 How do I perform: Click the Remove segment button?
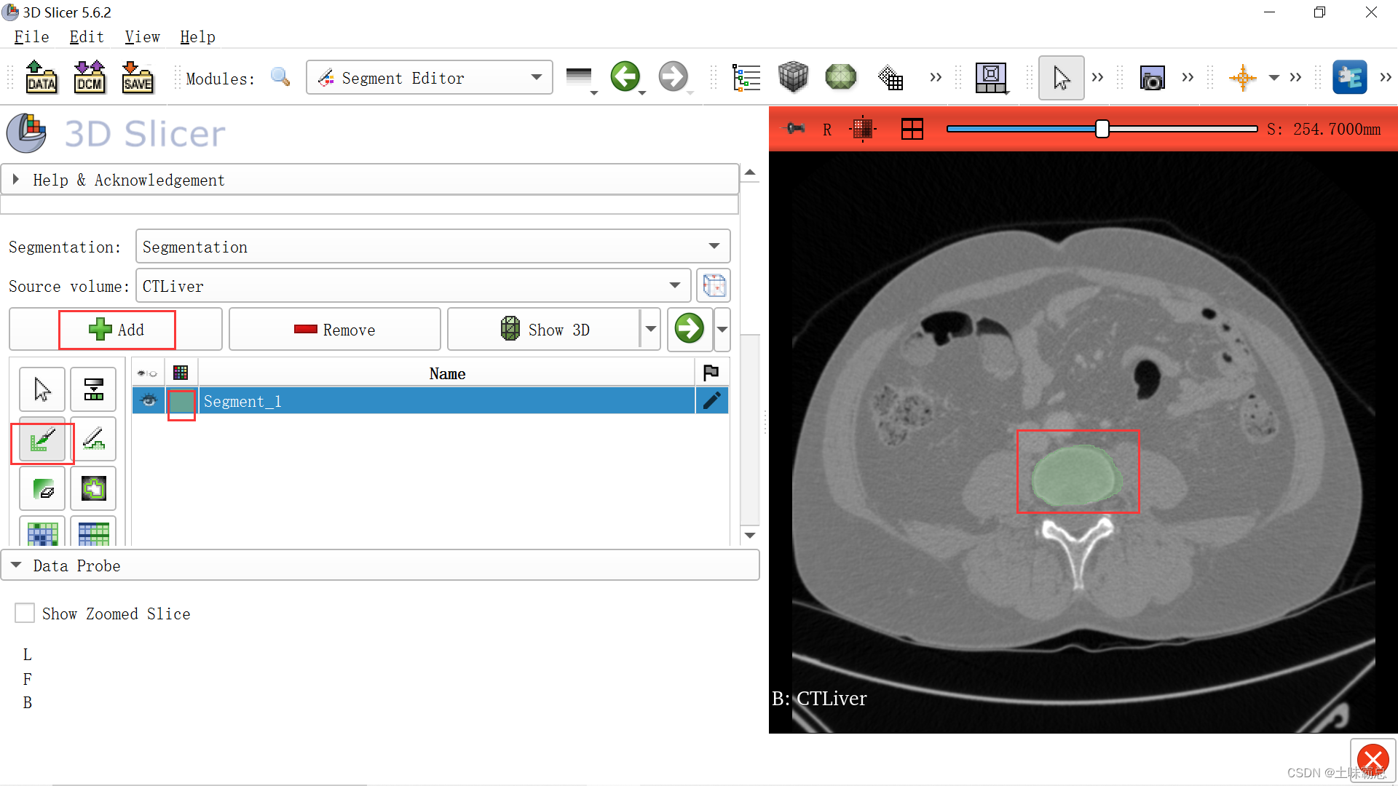click(335, 330)
